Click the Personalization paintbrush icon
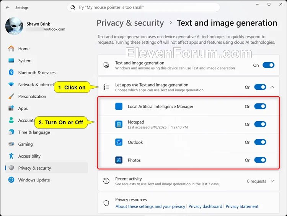The height and width of the screenshot is (216, 287). pyautogui.click(x=11, y=96)
